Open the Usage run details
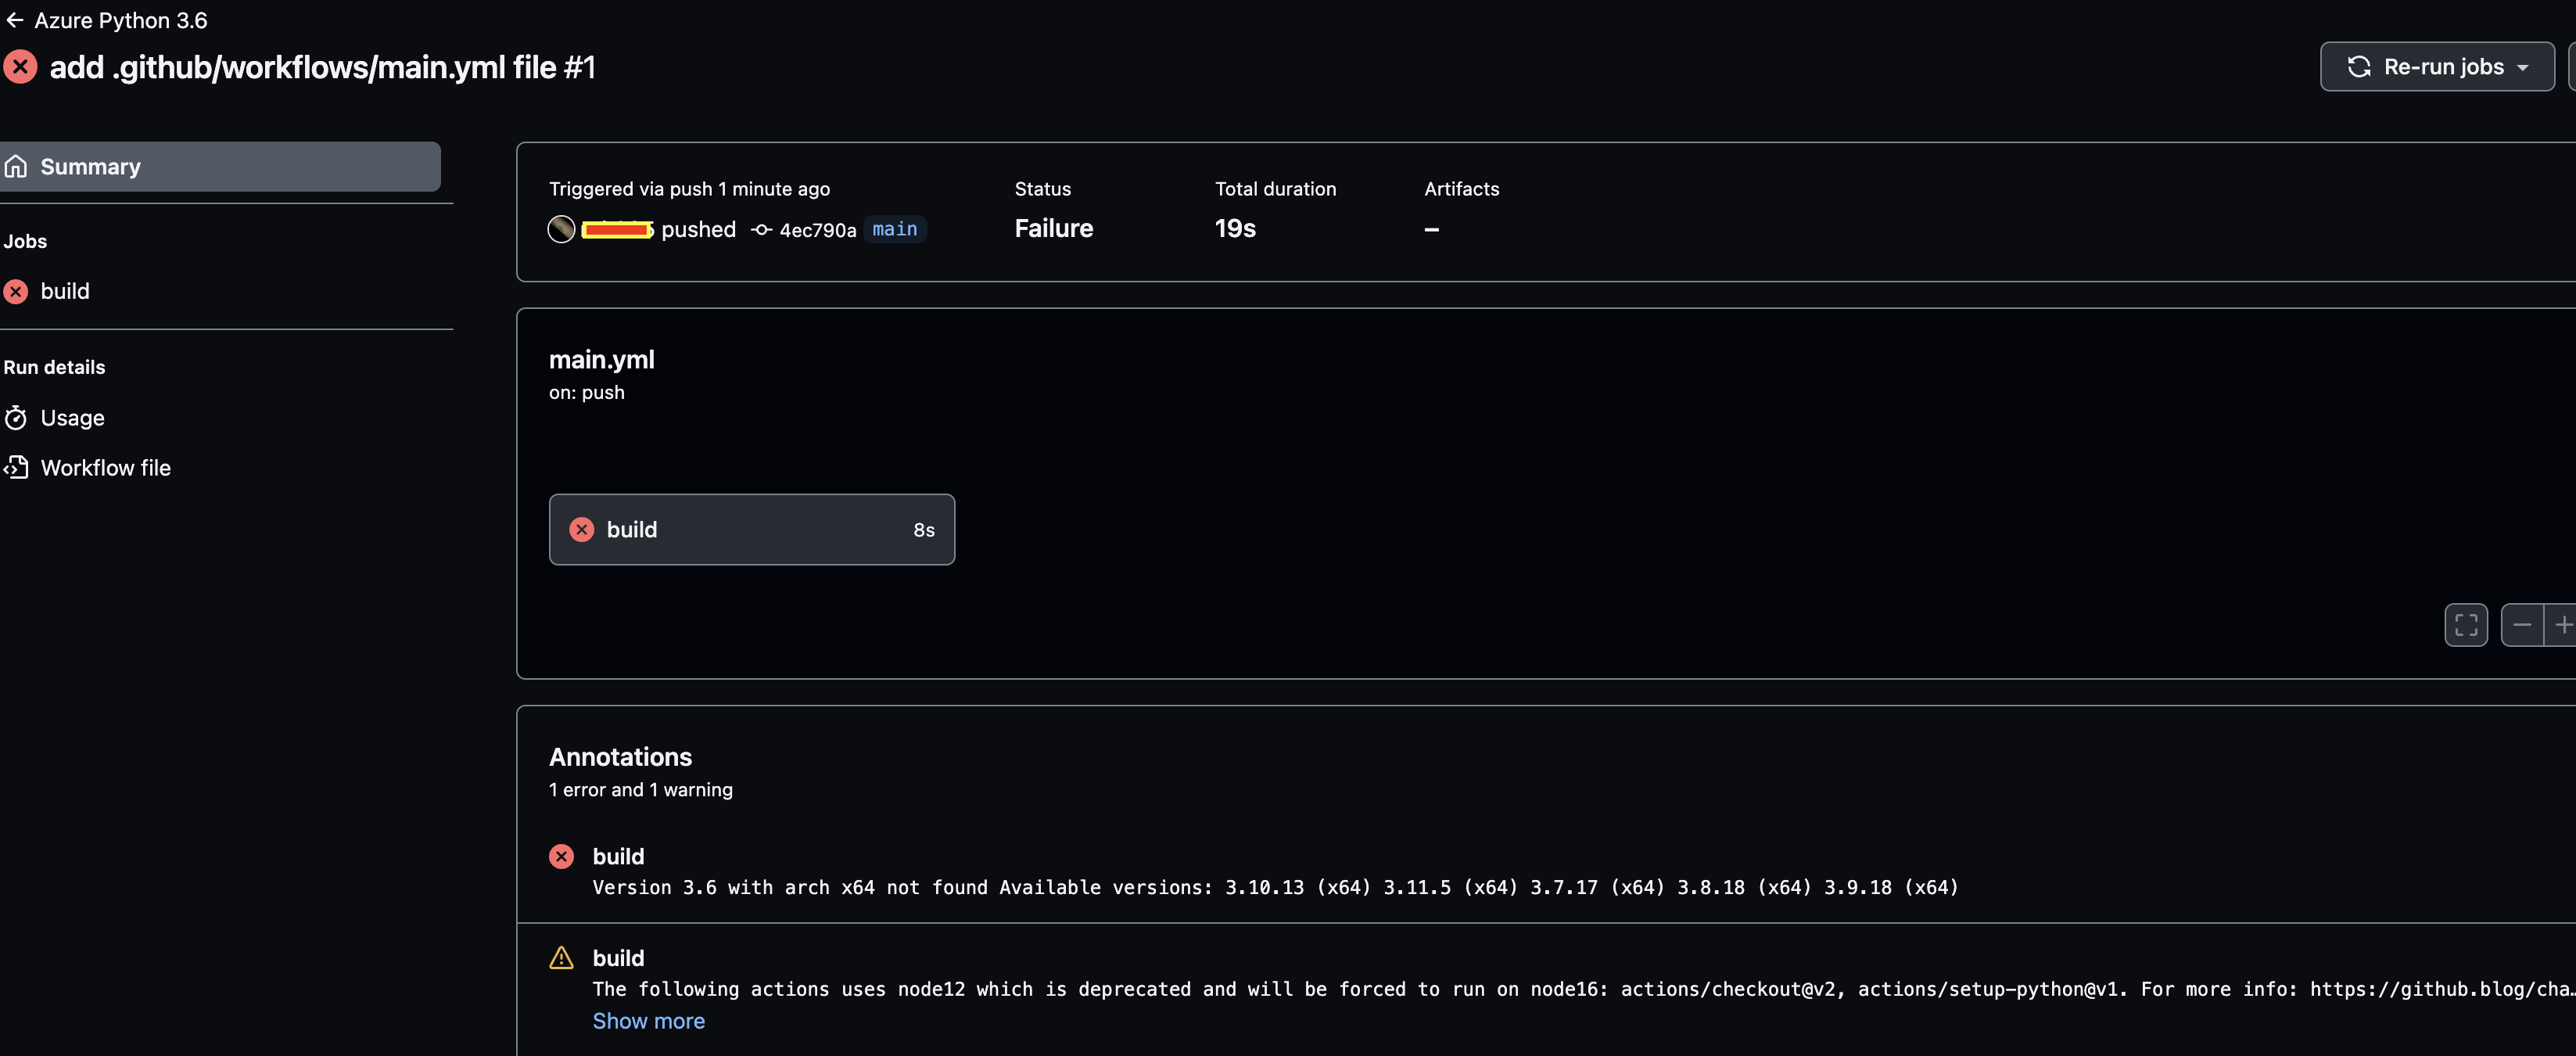 [72, 418]
